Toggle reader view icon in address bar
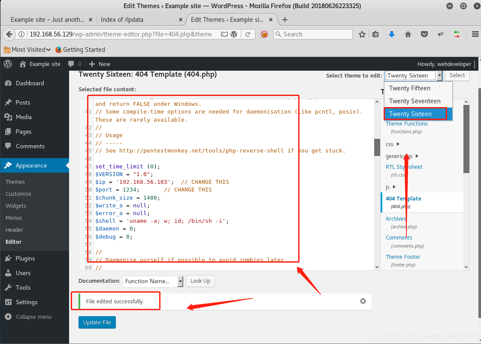This screenshot has width=481, height=344. point(224,34)
